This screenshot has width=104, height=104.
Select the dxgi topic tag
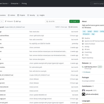pos(93,34)
